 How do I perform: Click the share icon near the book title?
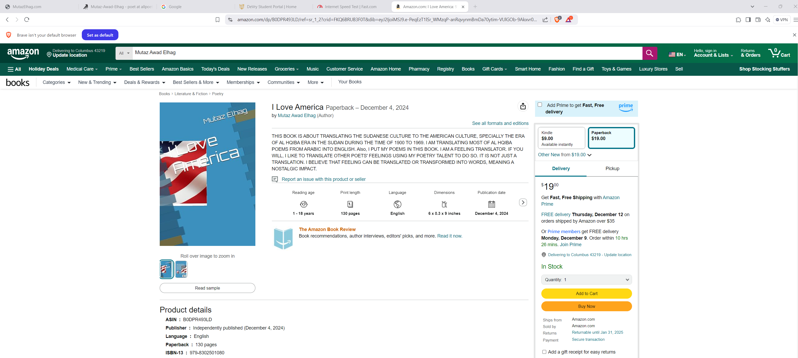523,106
